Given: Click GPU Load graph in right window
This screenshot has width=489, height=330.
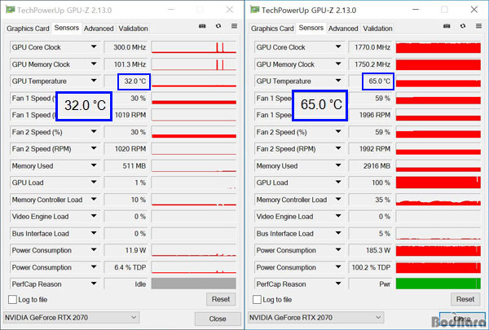Looking at the screenshot, I should (x=438, y=183).
